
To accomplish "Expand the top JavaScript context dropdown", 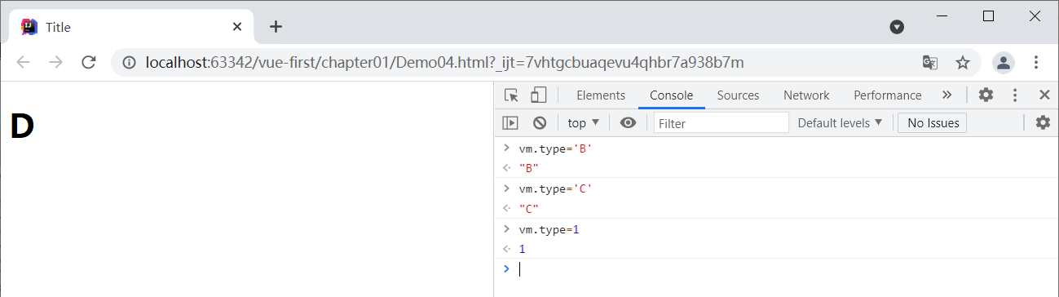I will (x=584, y=123).
